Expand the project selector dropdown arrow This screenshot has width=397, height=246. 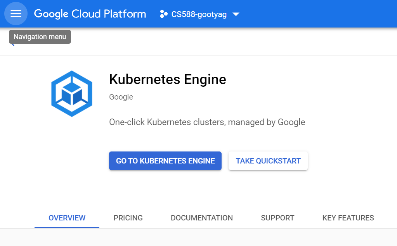pyautogui.click(x=236, y=14)
